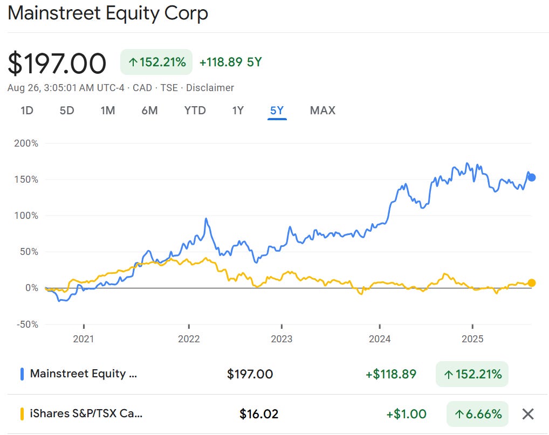Image resolution: width=549 pixels, height=435 pixels.
Task: Click the yellow iShares line endpoint dot
Action: 532,283
